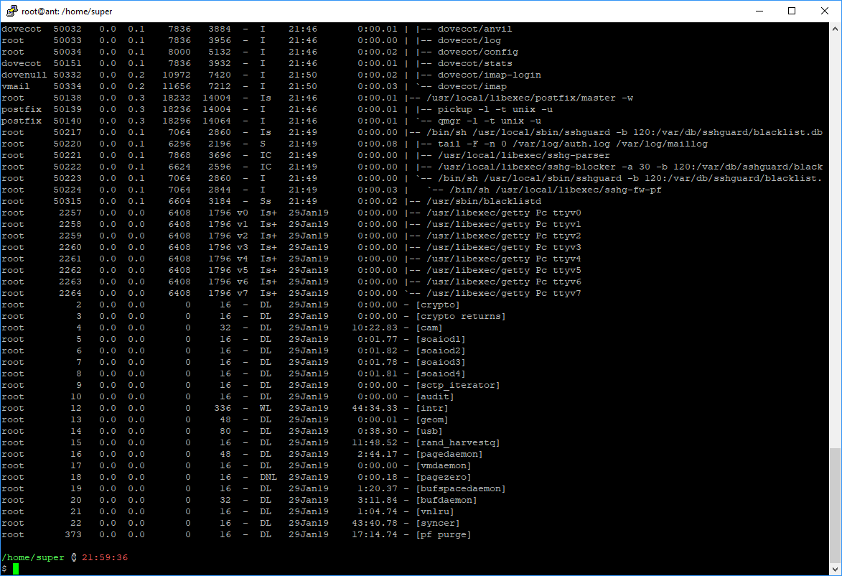Viewport: 842px width, 576px height.
Task: Click the [syncer] process name
Action: coord(438,523)
